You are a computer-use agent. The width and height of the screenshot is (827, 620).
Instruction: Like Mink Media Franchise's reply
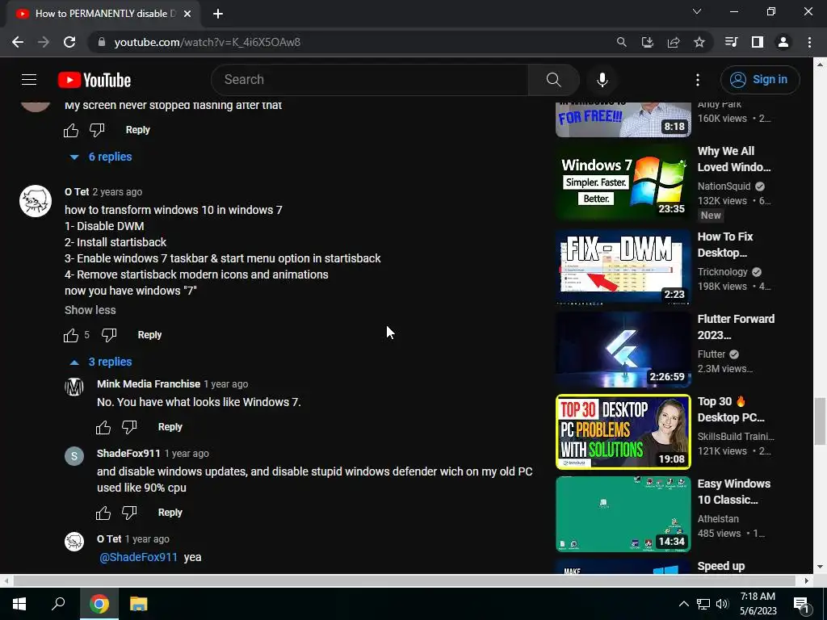(x=103, y=427)
